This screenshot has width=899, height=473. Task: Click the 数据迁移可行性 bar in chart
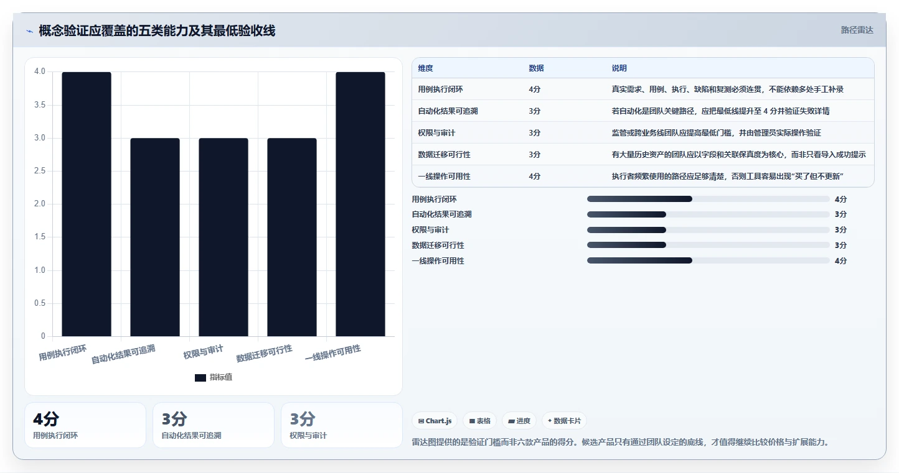292,237
